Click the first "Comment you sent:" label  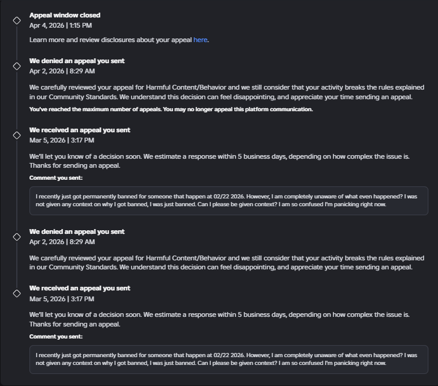56,178
